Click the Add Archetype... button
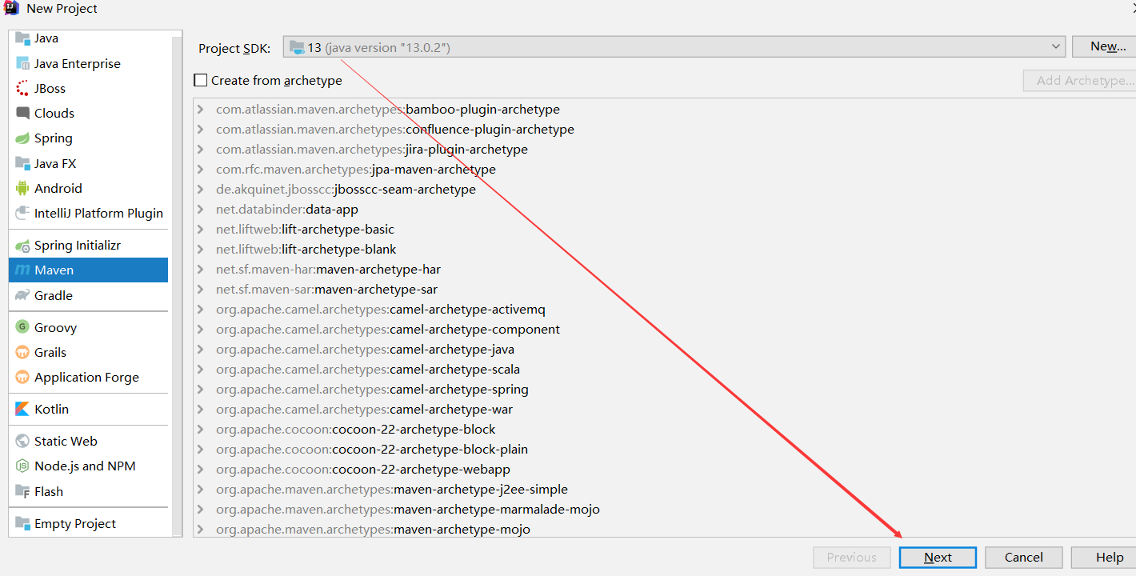 1080,80
